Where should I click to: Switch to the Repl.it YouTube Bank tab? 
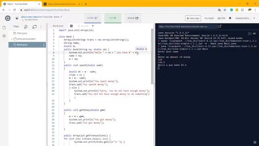coord(21,4)
